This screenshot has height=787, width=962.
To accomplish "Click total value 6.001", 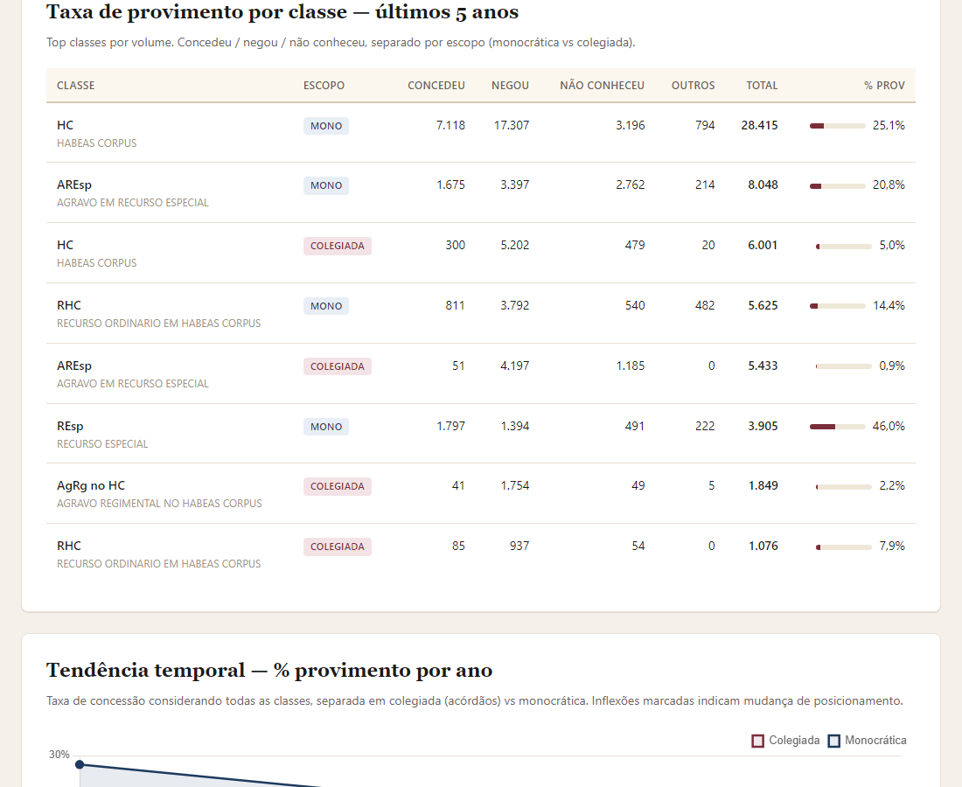I will 763,245.
